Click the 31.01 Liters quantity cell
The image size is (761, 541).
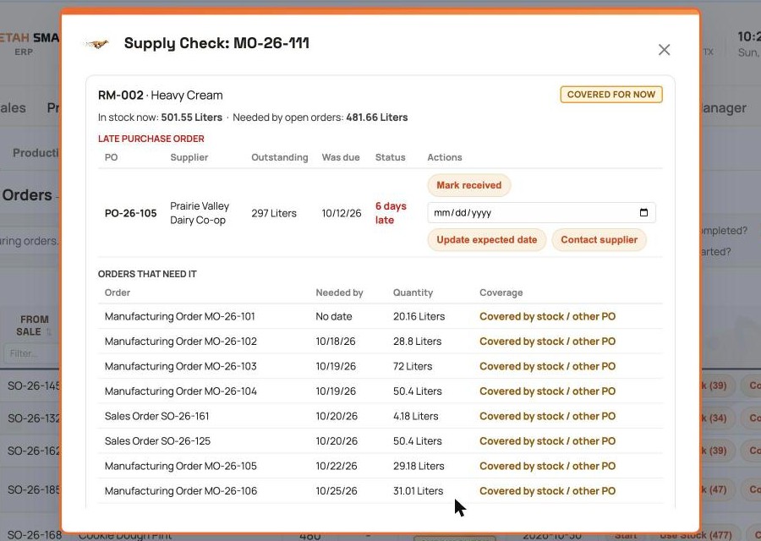(x=418, y=491)
